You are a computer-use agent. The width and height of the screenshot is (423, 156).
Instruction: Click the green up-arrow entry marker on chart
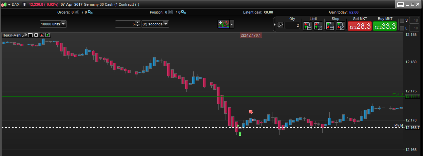pyautogui.click(x=240, y=134)
